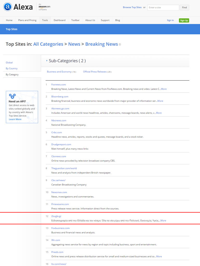Open the Sign In link
Viewport: 200px width, 266px height.
coord(170,20)
